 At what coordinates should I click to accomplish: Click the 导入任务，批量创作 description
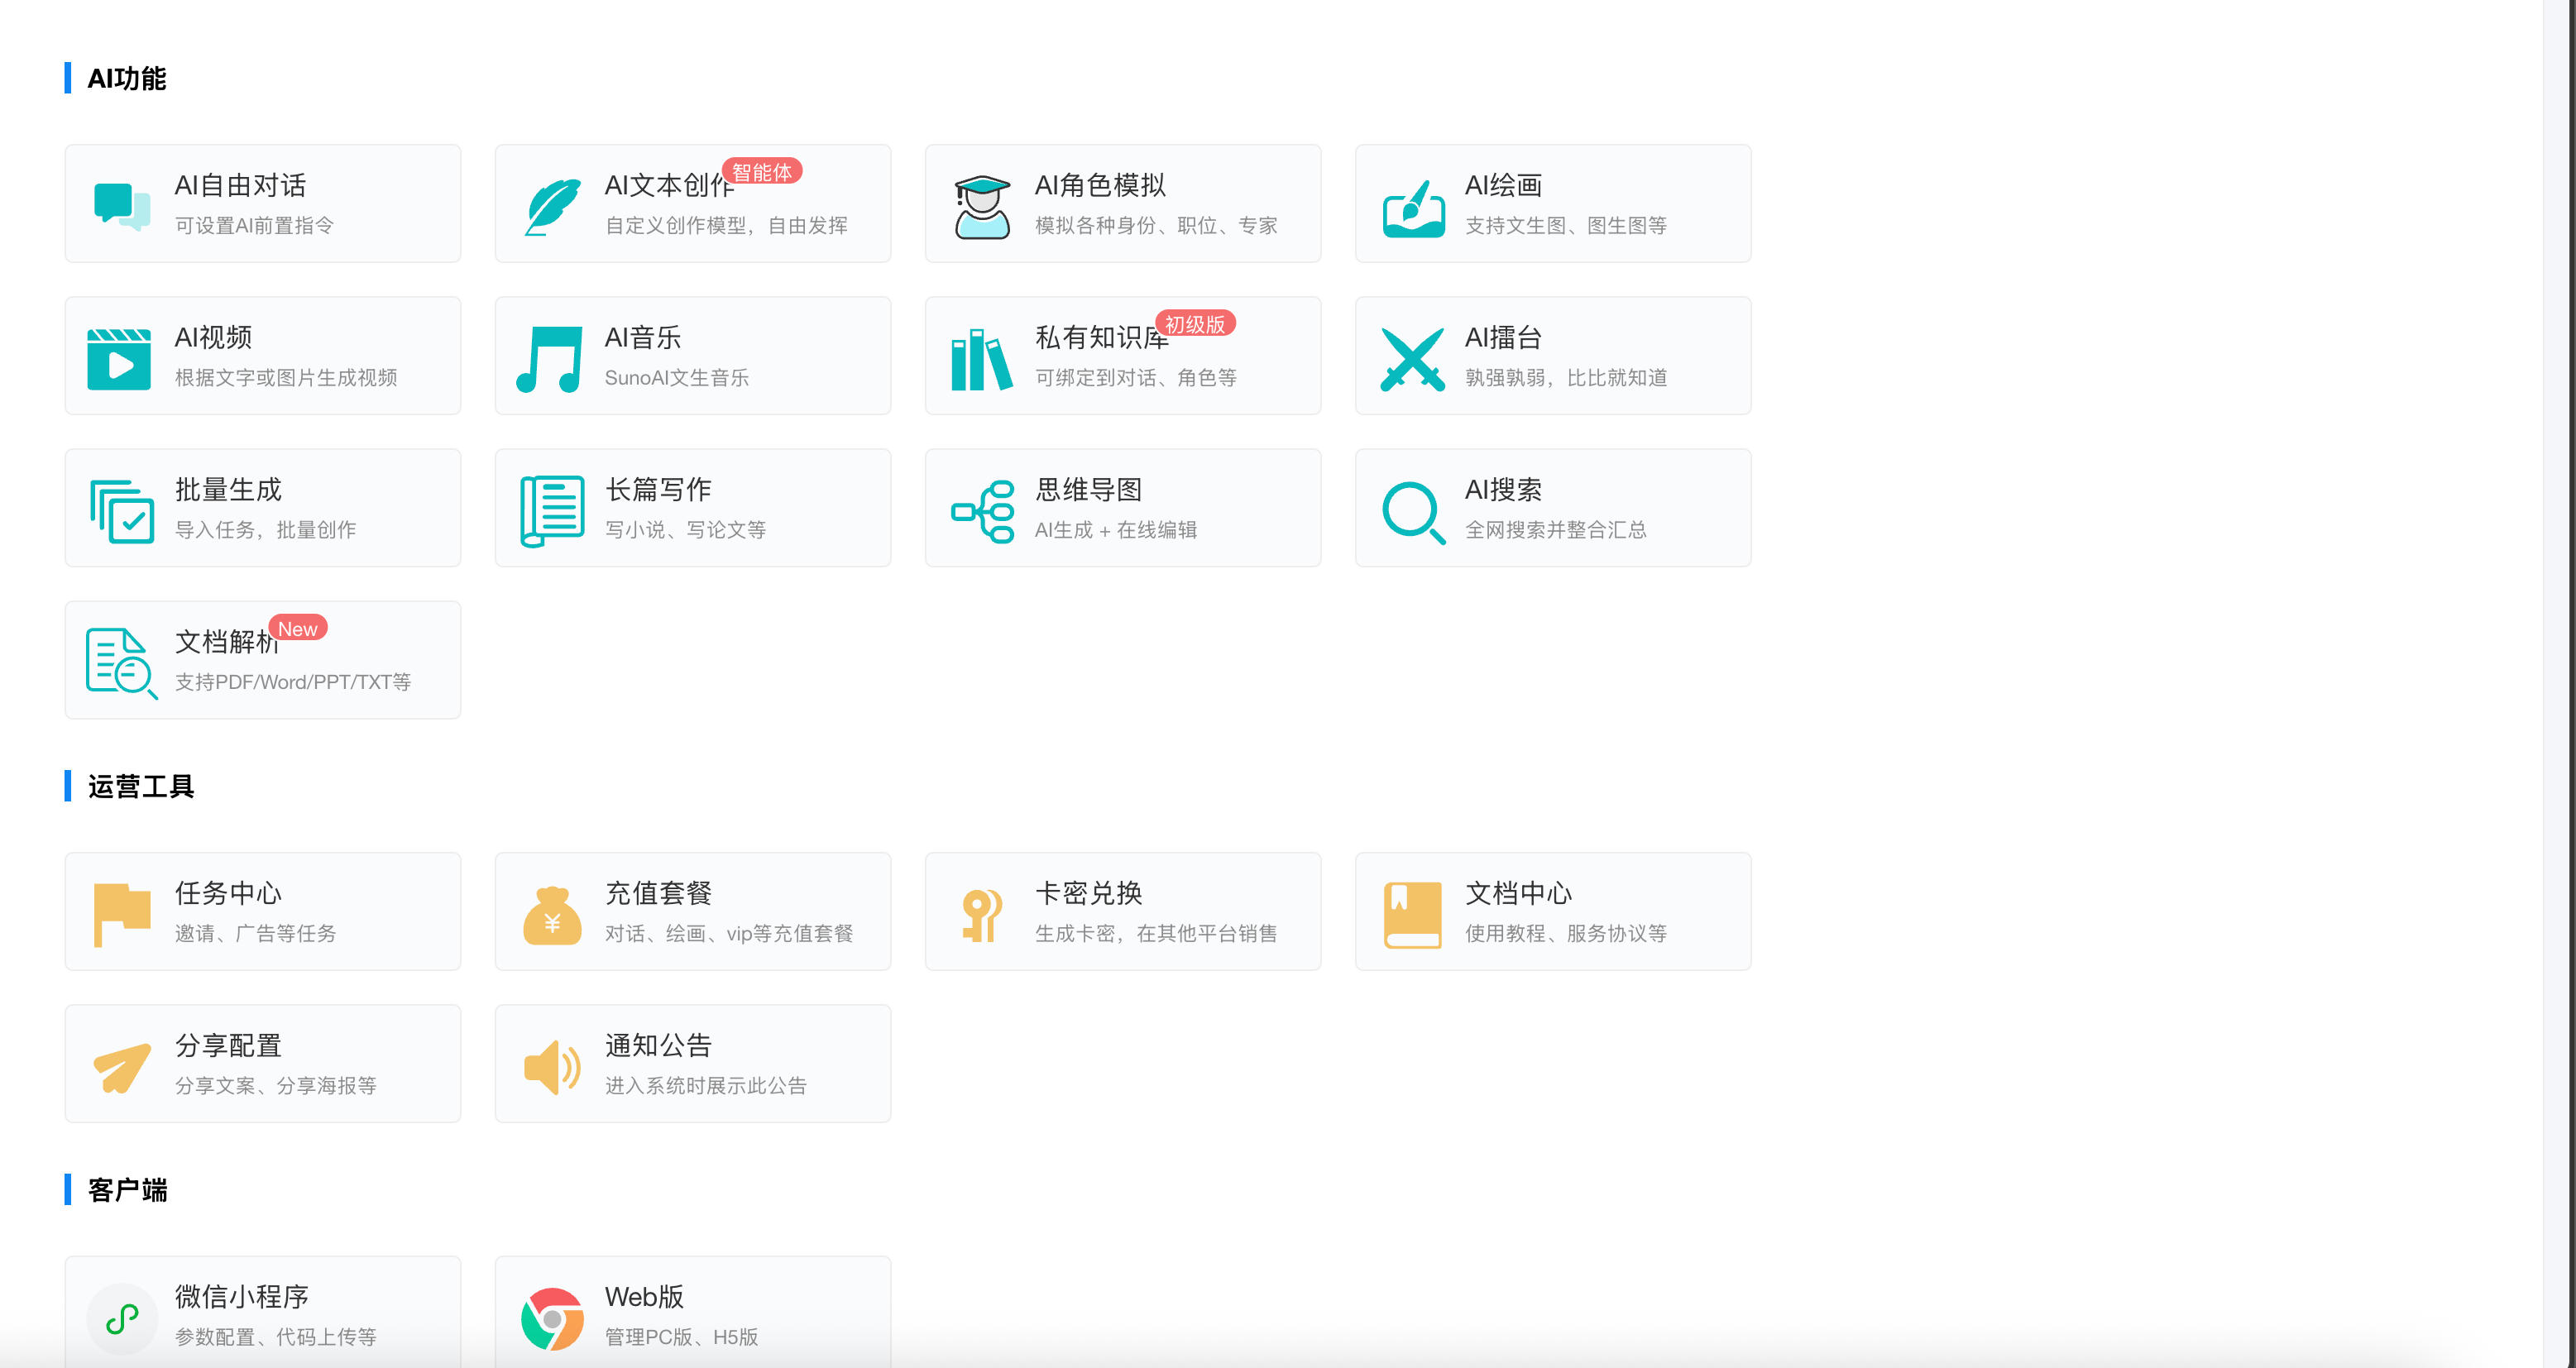tap(265, 530)
